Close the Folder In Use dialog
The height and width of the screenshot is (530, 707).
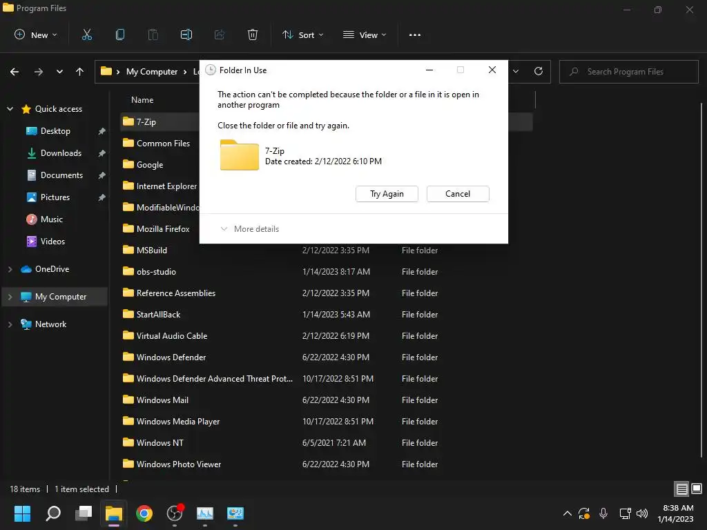[x=492, y=70]
